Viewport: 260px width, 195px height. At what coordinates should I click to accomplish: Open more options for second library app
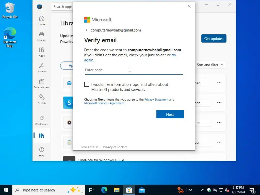[219, 103]
